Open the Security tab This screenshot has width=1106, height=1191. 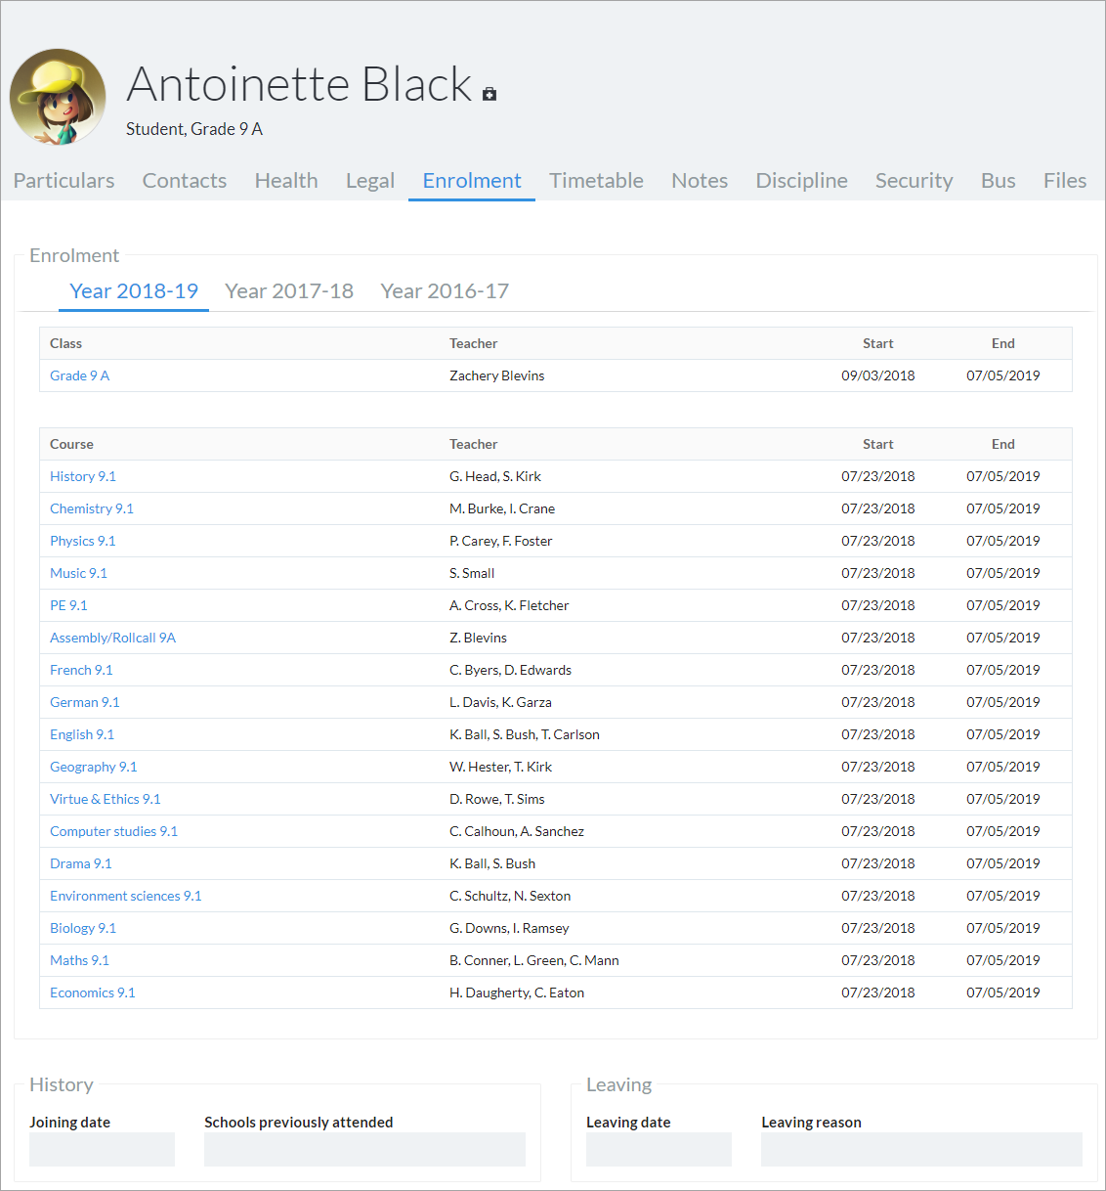point(915,181)
